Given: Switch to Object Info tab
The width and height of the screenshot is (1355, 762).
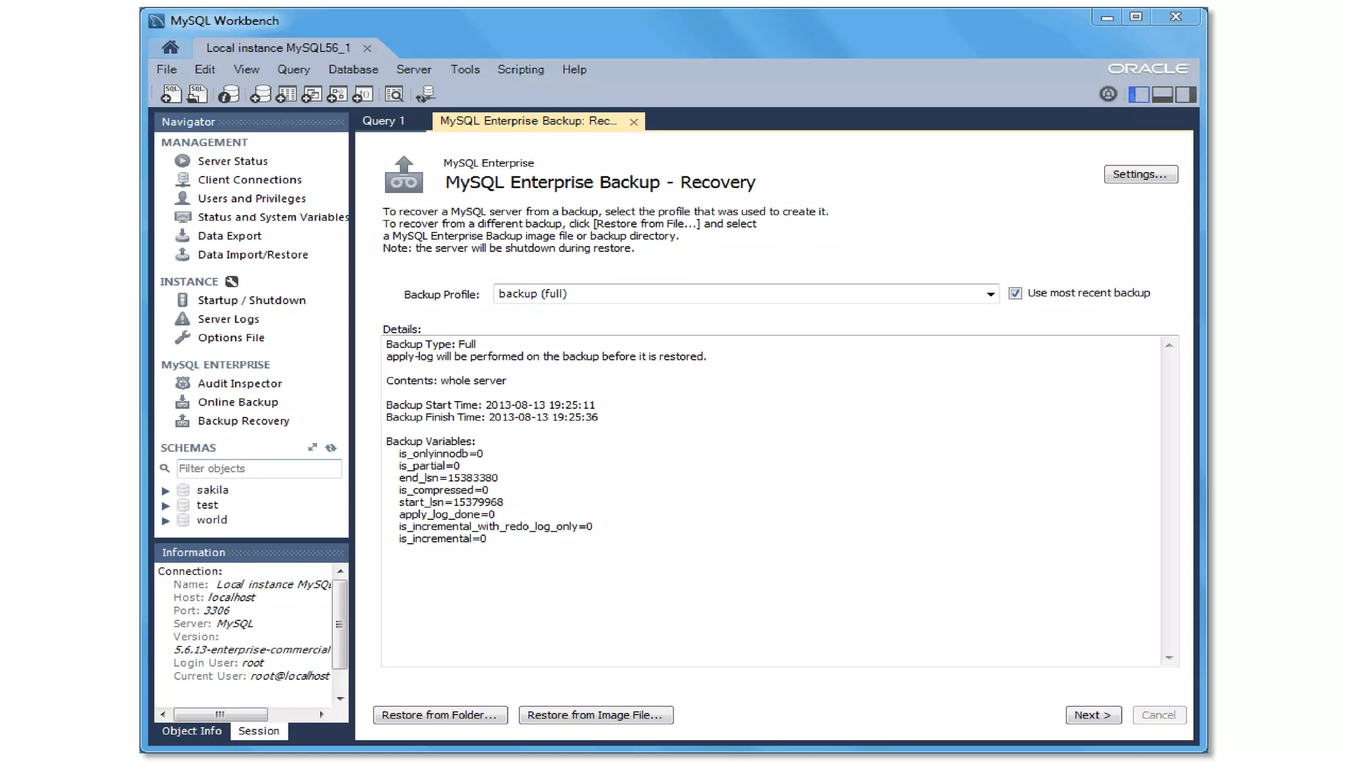Looking at the screenshot, I should (192, 730).
